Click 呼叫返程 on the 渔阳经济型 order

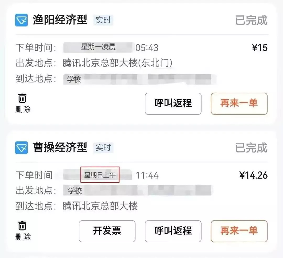coord(173,104)
